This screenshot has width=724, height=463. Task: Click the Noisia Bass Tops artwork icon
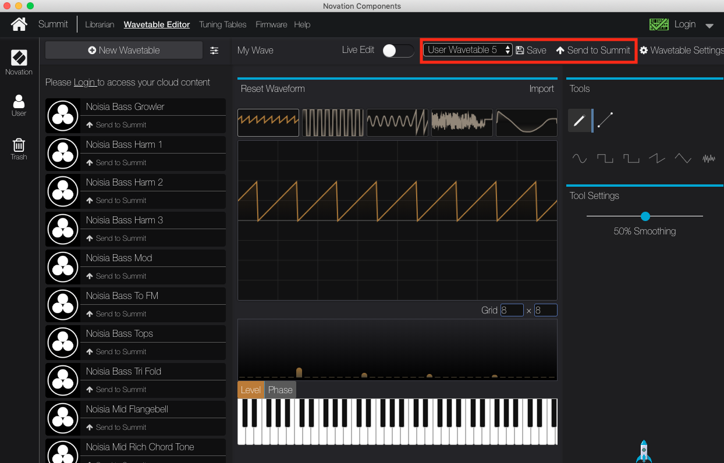(63, 342)
